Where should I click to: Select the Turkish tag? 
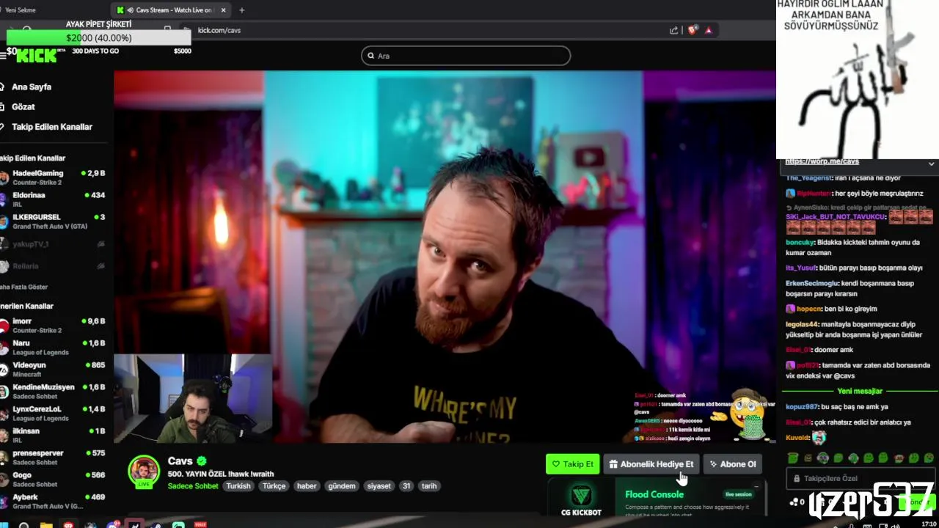tap(238, 486)
